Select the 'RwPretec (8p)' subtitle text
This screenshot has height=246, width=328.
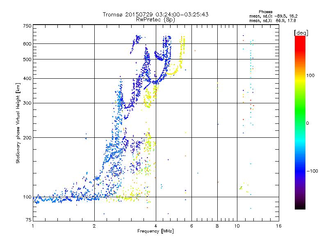[x=155, y=20]
